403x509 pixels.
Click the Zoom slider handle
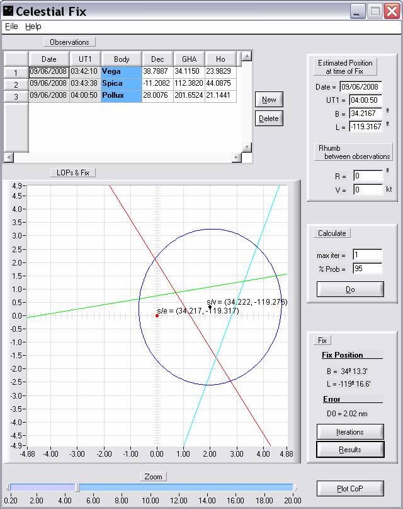click(x=77, y=487)
